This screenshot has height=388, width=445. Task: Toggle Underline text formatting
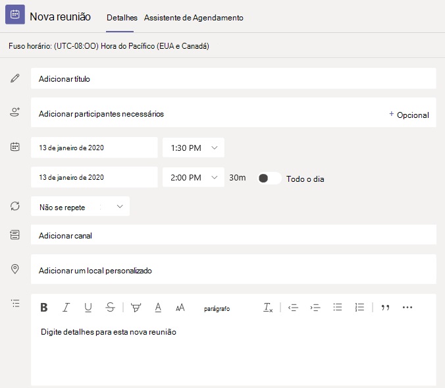(x=88, y=307)
